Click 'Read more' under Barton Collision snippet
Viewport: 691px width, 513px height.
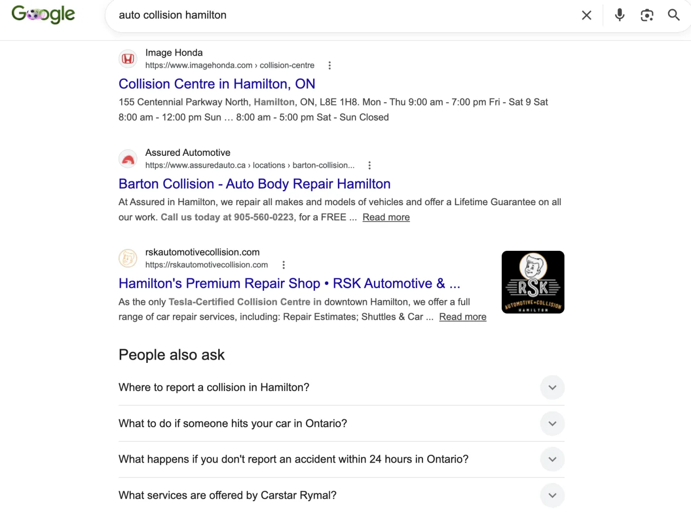coord(386,218)
